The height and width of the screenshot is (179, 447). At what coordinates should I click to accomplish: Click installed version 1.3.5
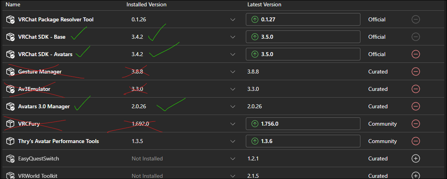click(137, 141)
